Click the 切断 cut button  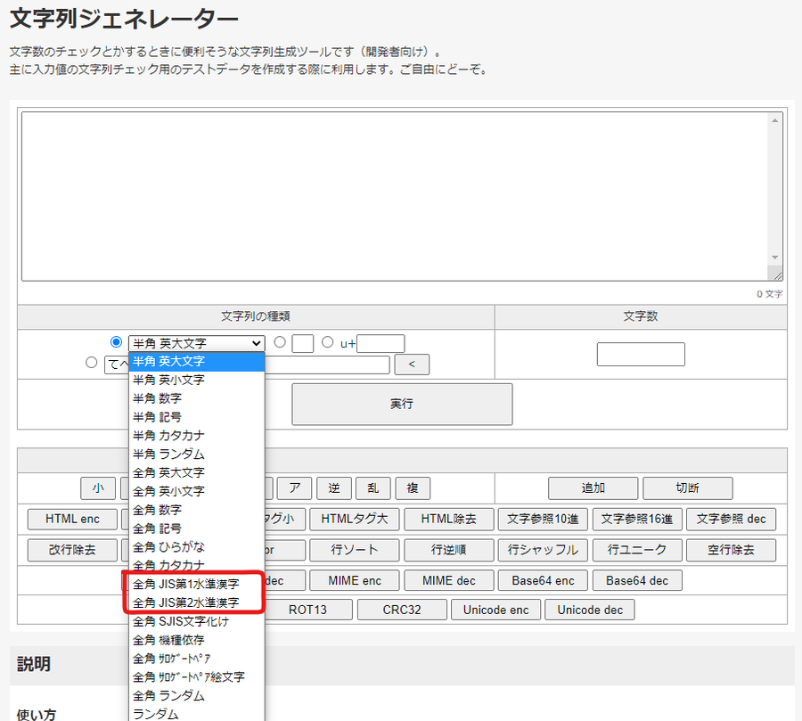(x=687, y=488)
